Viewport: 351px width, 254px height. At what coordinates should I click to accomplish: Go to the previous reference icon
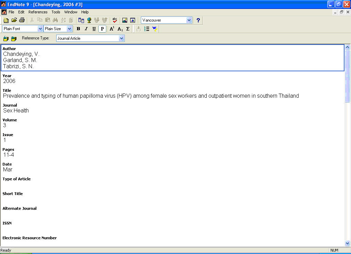(6, 38)
